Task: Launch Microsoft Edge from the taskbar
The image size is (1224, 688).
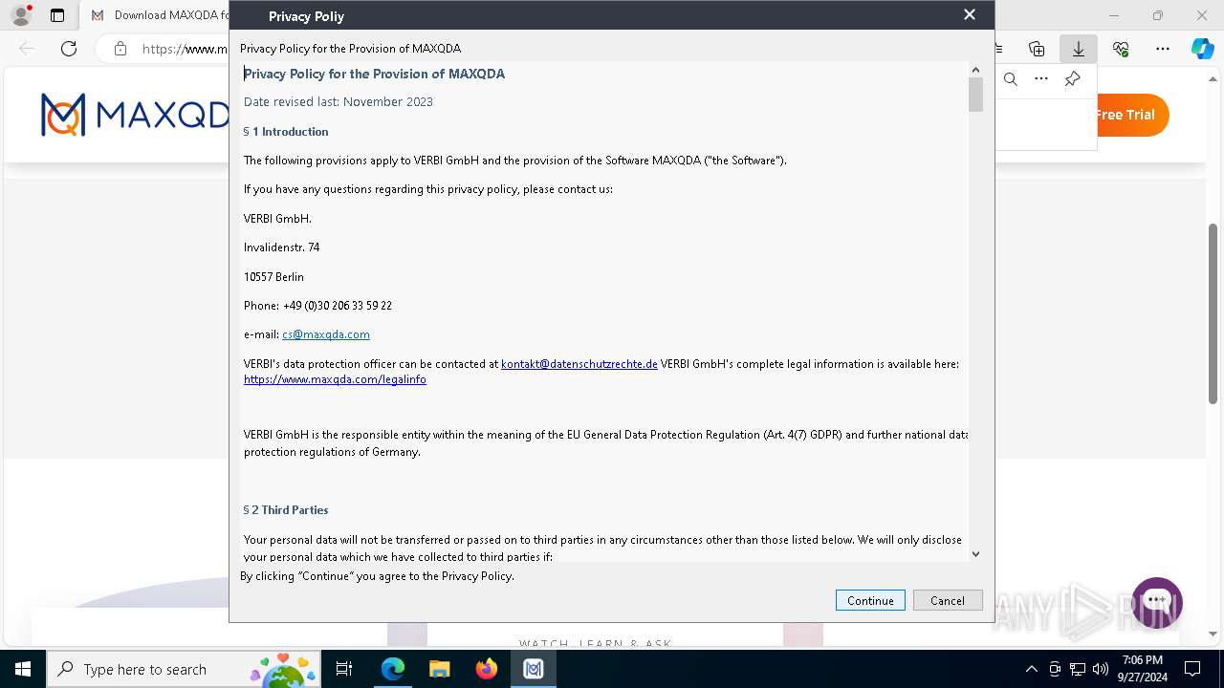Action: pos(393,669)
